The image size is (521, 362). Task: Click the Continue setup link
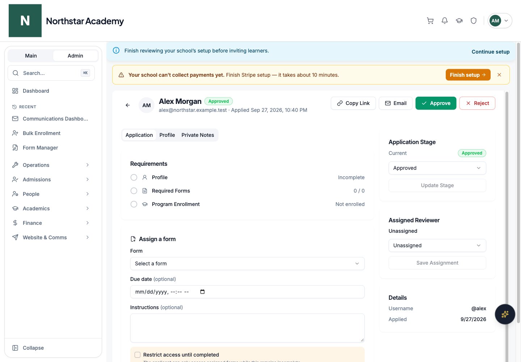tap(491, 52)
